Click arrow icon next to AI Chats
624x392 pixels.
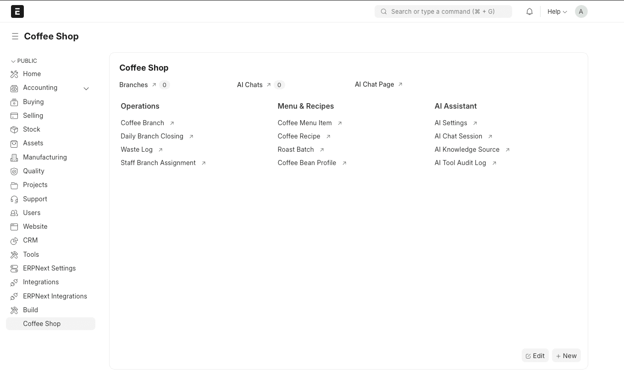coord(269,85)
